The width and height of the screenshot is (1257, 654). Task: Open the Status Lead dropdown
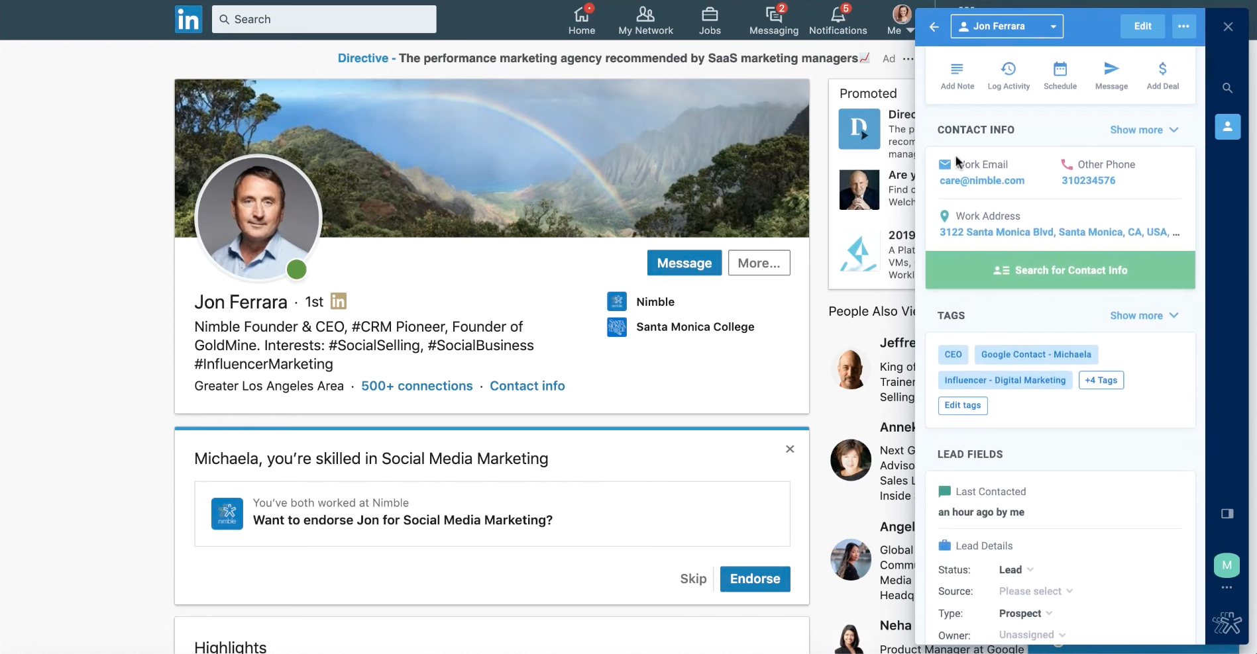click(x=1016, y=570)
